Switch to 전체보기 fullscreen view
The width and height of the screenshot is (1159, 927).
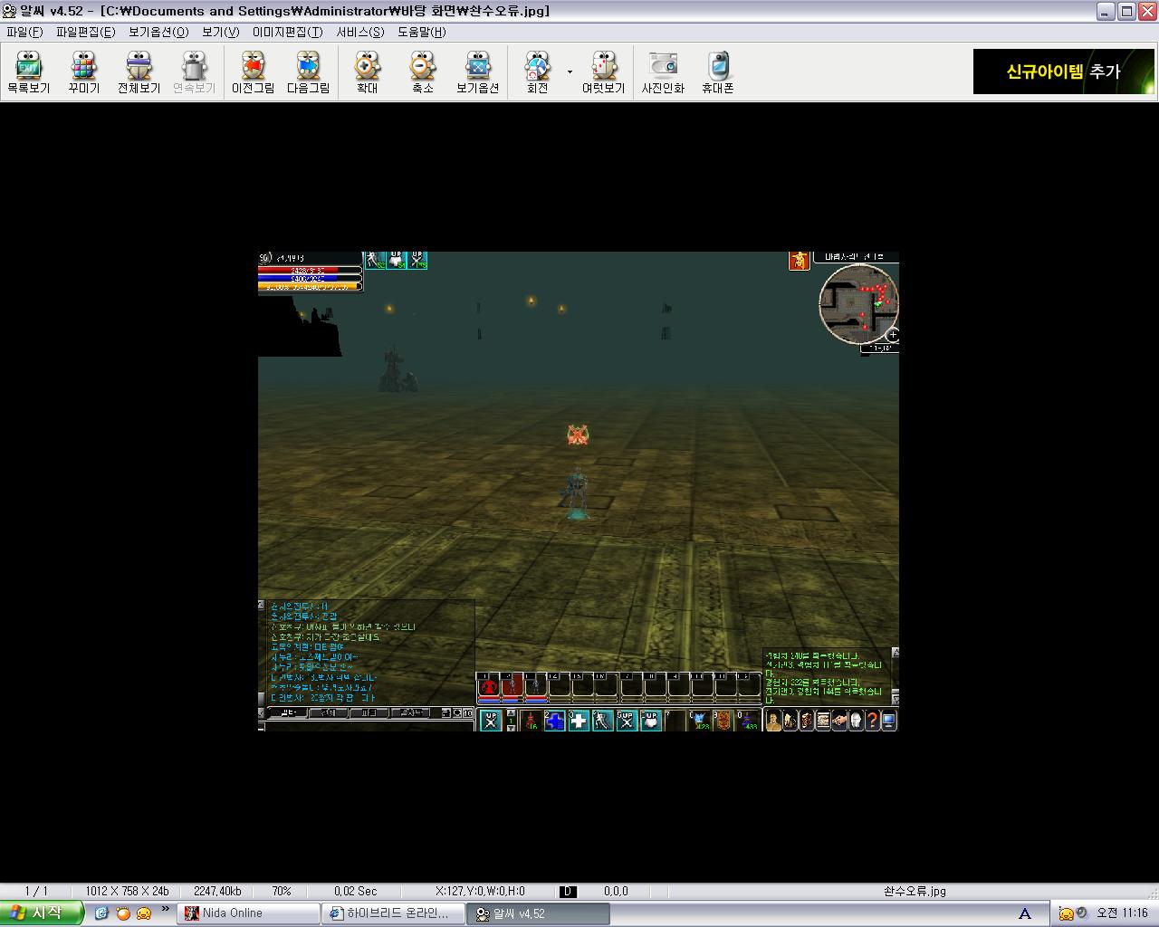click(x=139, y=72)
